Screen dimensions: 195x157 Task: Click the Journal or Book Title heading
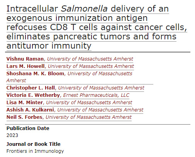(33, 144)
